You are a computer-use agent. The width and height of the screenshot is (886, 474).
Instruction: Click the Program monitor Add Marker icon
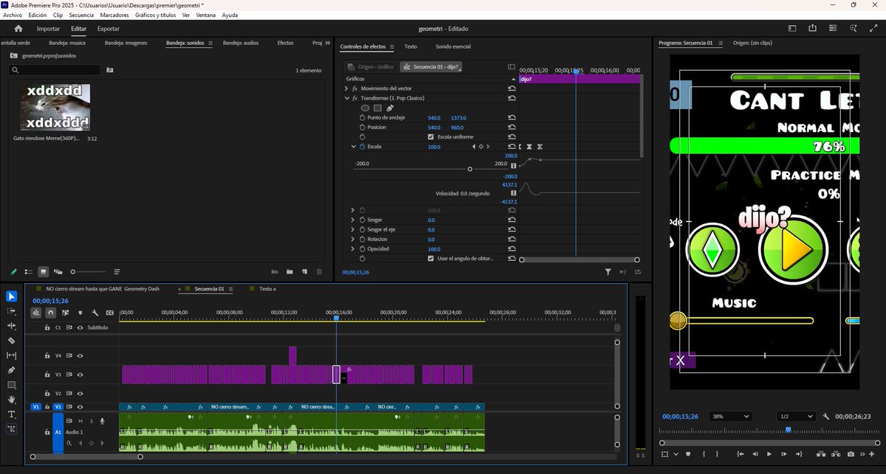pyautogui.click(x=687, y=454)
